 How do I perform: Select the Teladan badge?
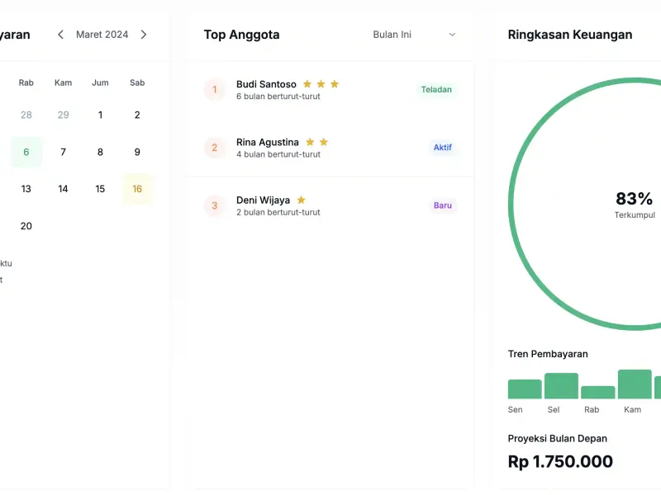436,90
